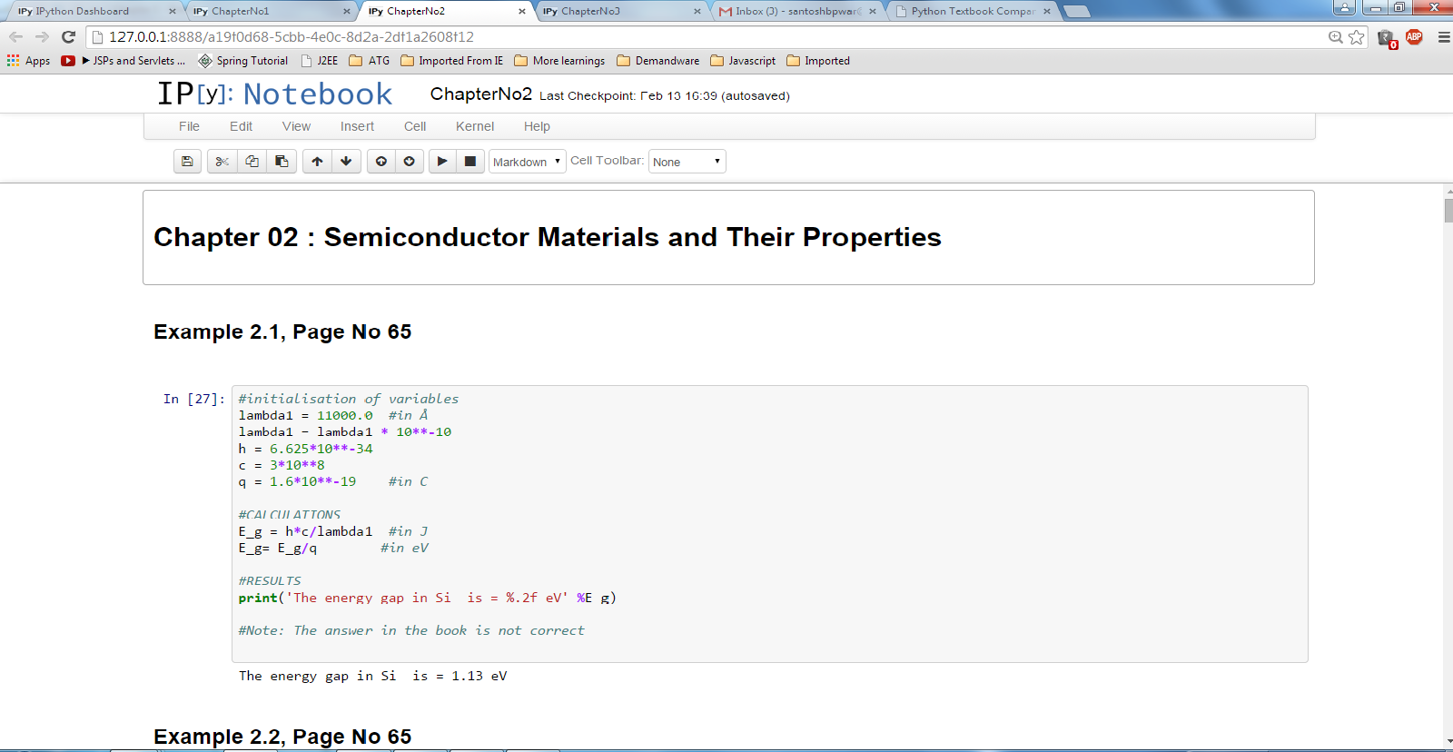Expand the Cell Toolbar None dropdown
The image size is (1453, 752).
[x=687, y=162]
